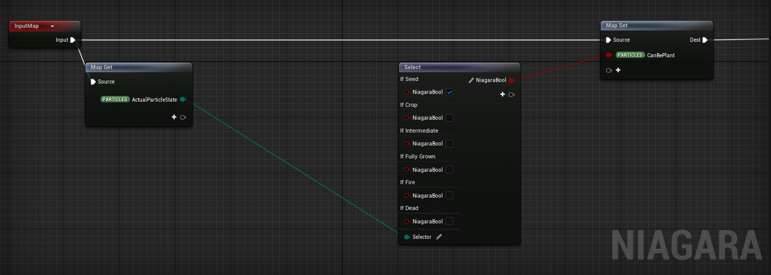Image resolution: width=771 pixels, height=275 pixels.
Task: Tick the If Fire NiagaraBool checkbox
Action: [x=449, y=196]
